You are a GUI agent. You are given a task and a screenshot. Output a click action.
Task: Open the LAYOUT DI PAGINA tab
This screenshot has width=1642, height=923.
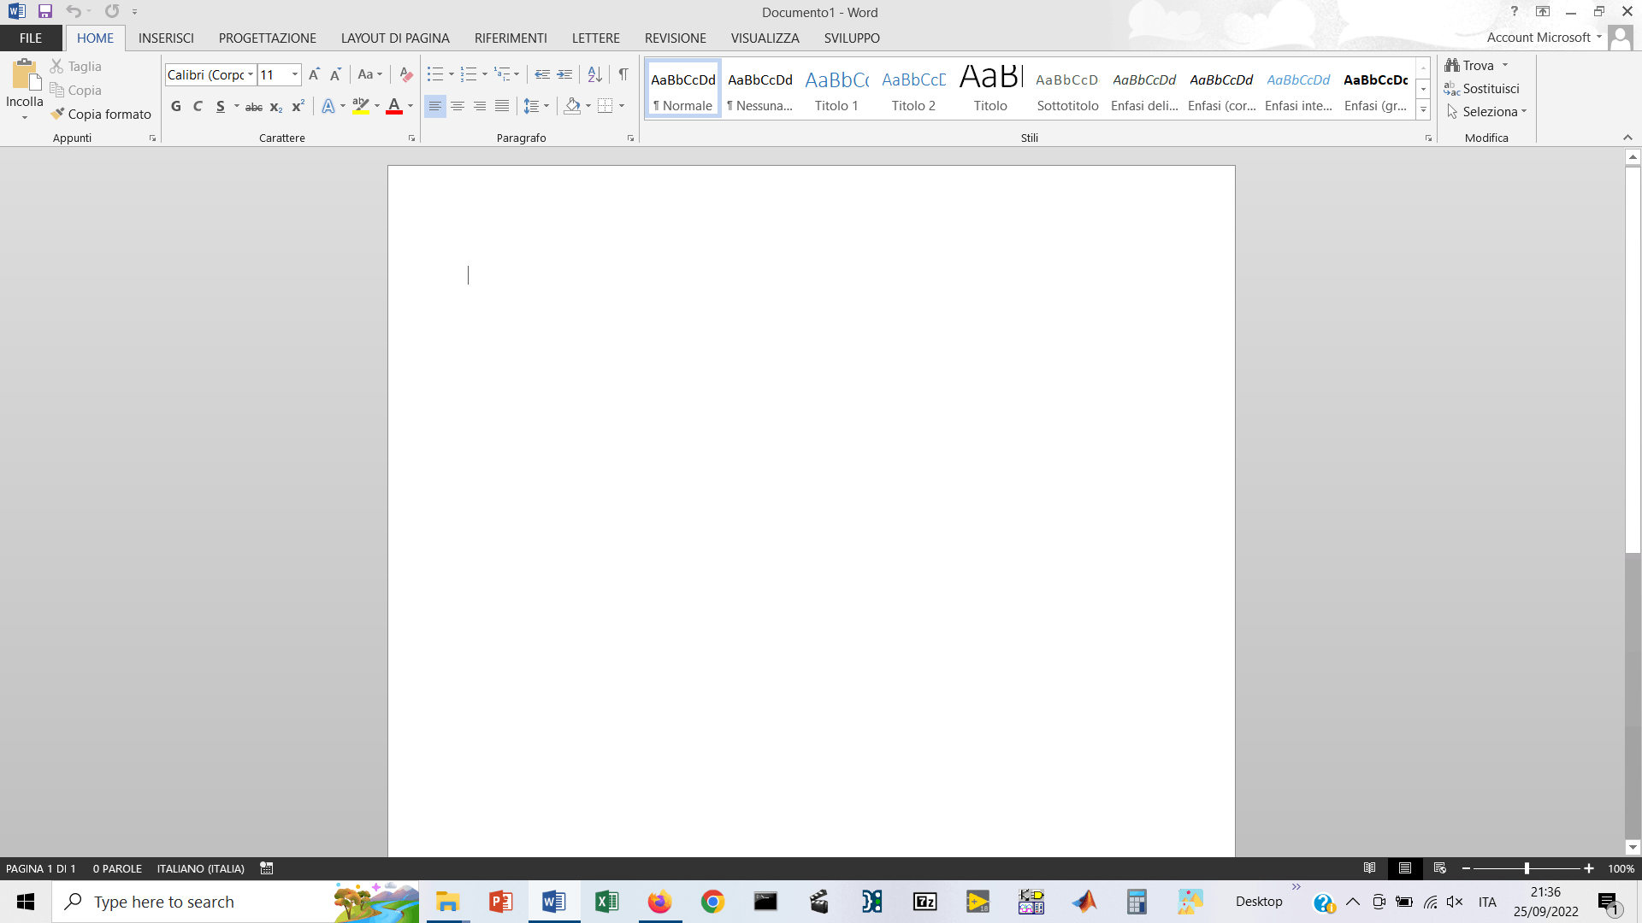(x=395, y=38)
